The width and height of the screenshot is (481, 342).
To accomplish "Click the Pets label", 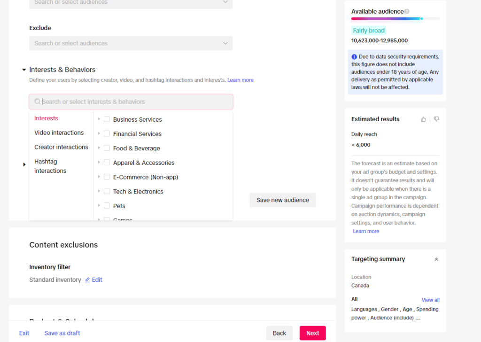I will 119,206.
